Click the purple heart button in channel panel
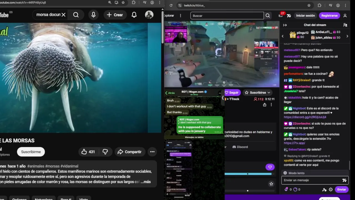355x200 pixels. tap(270, 167)
